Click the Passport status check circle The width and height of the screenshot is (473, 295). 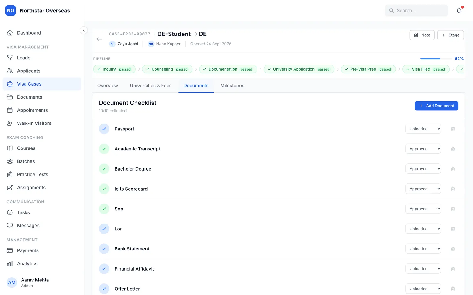click(x=104, y=129)
